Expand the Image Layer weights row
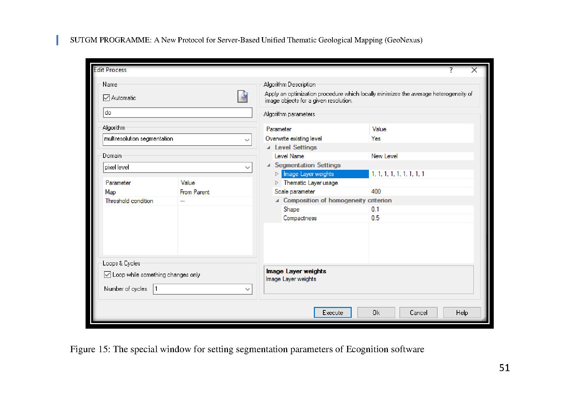Screen dimensions: 580x409 (277, 174)
